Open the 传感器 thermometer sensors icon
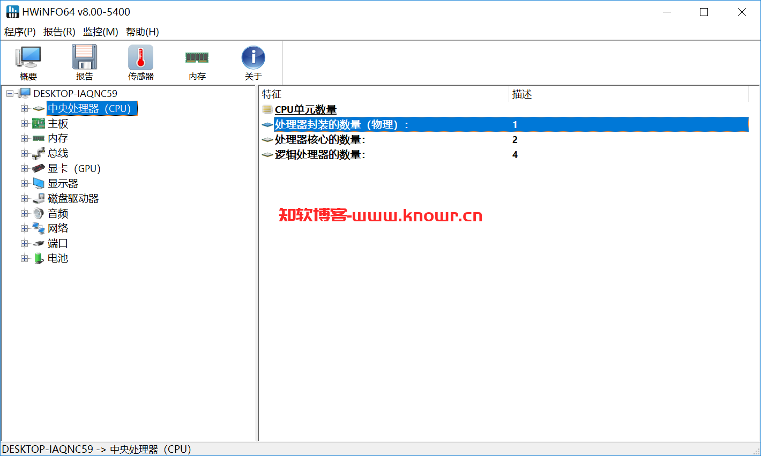Viewport: 761px width, 456px height. tap(140, 58)
